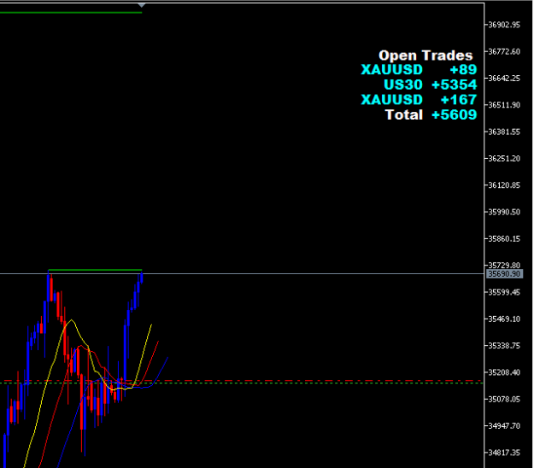
Task: Click the 35078.05 price scale label
Action: 504,399
